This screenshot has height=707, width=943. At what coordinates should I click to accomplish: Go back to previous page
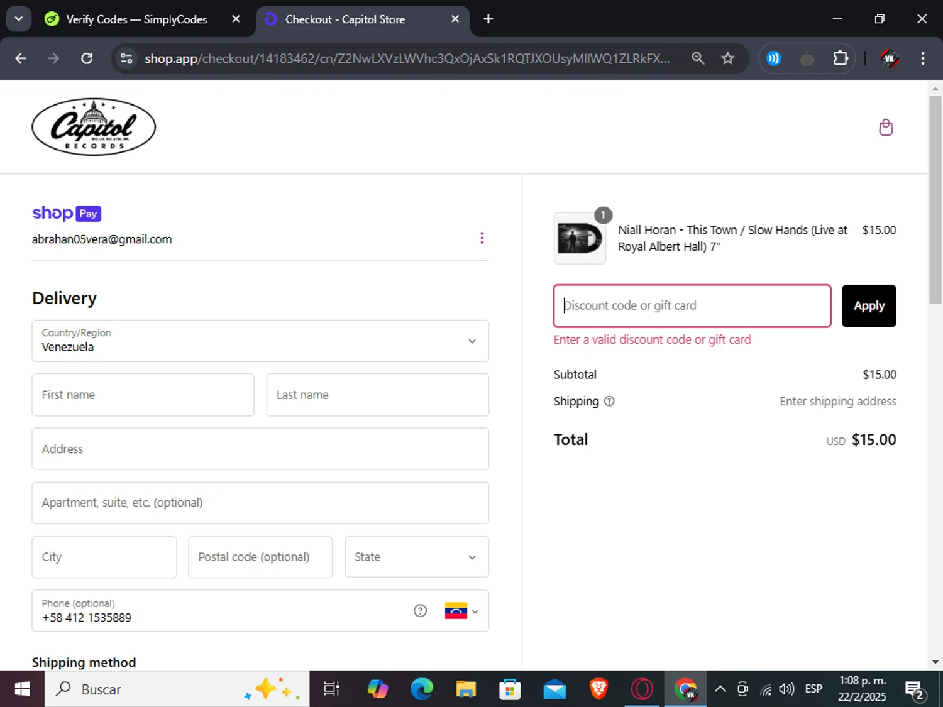21,58
